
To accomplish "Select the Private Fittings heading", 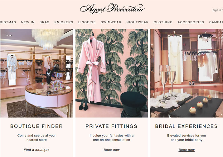I will coord(112,126).
